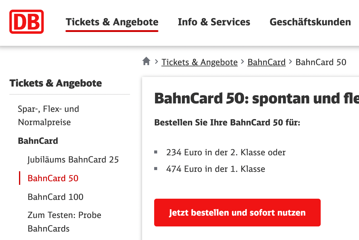The width and height of the screenshot is (359, 240).
Task: Open the Geschäftskunden menu
Action: 310,22
